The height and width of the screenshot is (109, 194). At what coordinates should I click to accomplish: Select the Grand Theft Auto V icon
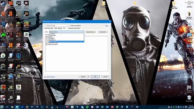point(3,78)
